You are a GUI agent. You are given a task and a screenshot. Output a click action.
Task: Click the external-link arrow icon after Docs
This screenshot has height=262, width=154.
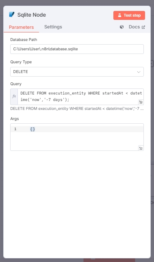point(143,27)
